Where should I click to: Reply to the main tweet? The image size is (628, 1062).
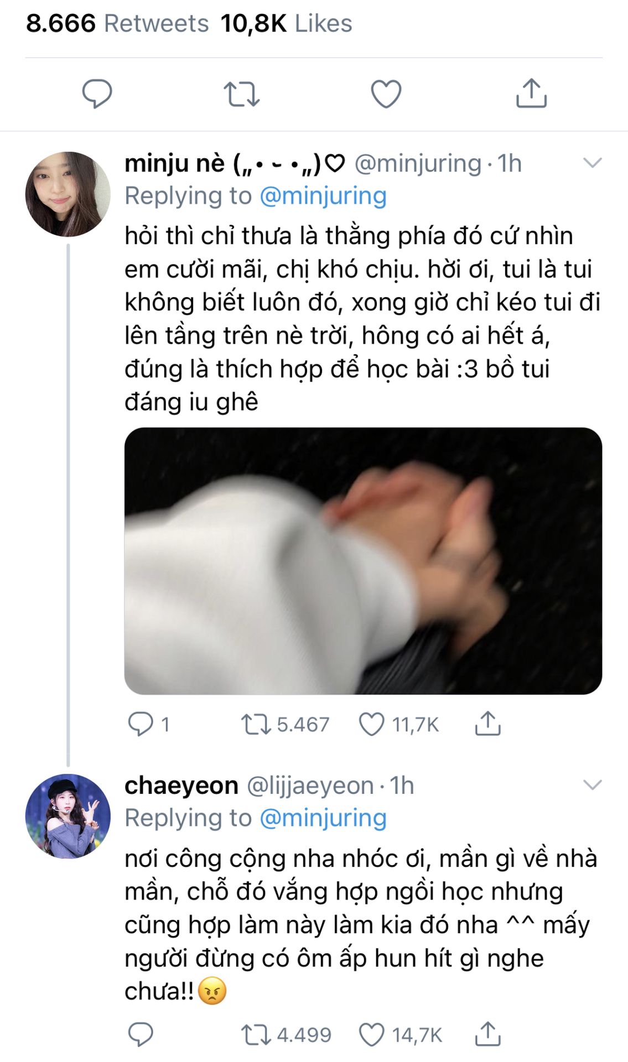point(97,93)
